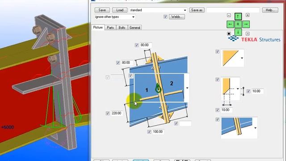Toggle checkbox inside stiffener side selection list
The width and height of the screenshot is (286, 161).
click(x=130, y=76)
